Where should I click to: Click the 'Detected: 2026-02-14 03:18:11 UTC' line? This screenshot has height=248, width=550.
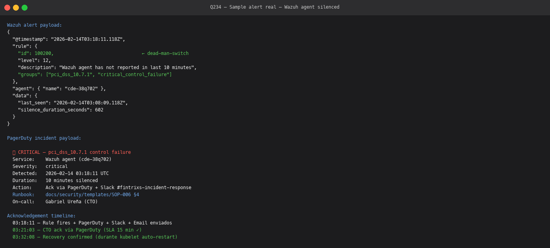(60, 173)
